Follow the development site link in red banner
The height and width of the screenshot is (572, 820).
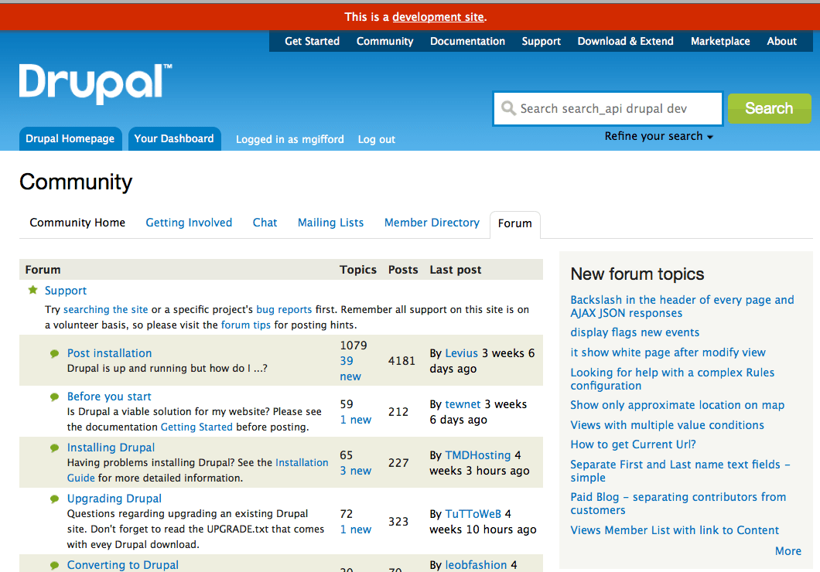(x=439, y=17)
